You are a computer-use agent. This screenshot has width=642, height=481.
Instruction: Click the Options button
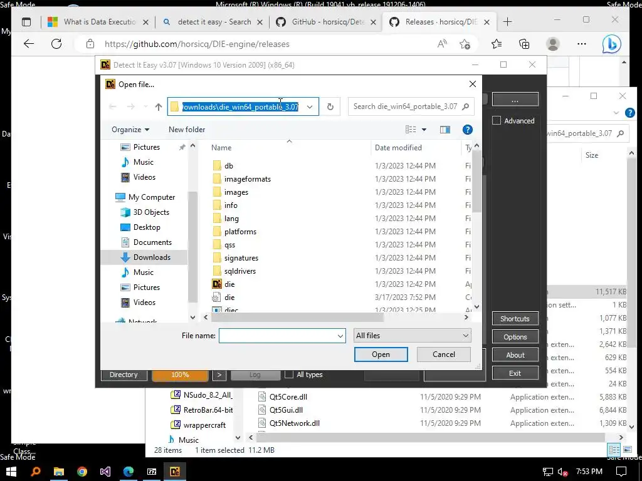tap(515, 337)
